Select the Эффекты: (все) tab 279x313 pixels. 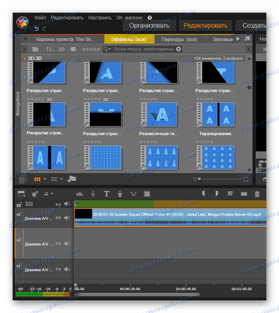[129, 40]
